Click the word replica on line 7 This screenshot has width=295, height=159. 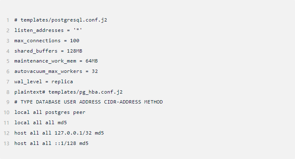pos(62,82)
